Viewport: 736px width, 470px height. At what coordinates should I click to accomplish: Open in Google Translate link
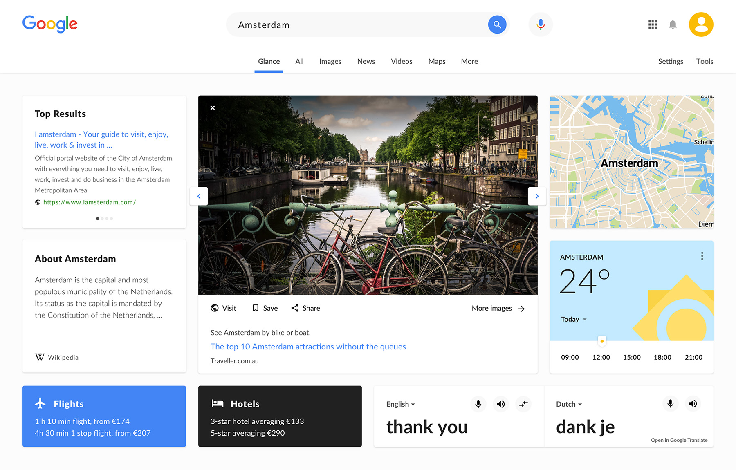click(679, 440)
